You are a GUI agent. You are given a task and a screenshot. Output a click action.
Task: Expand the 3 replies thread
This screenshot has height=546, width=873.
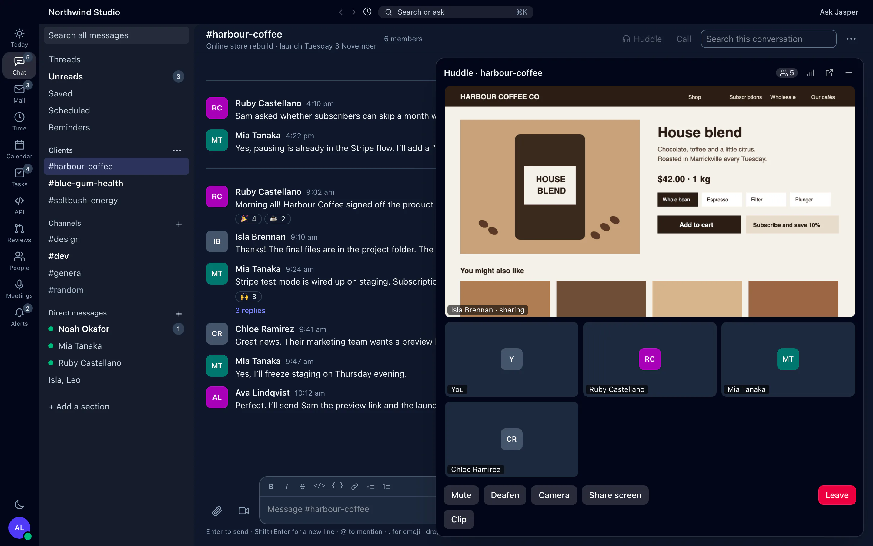point(250,311)
